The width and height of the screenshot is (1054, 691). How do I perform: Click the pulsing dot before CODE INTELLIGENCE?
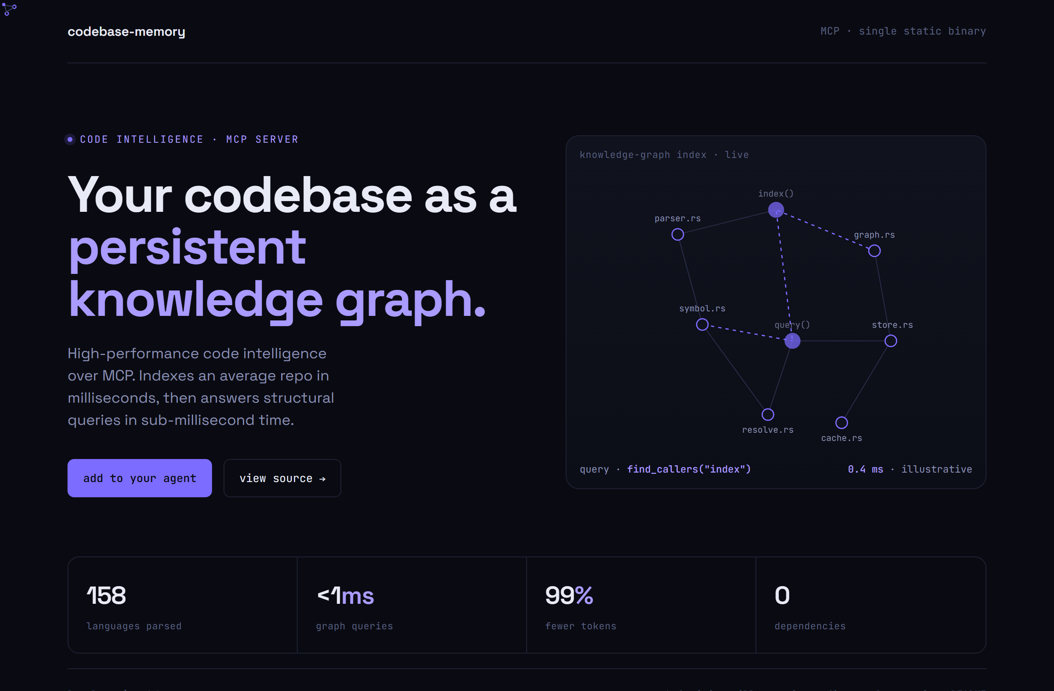point(70,139)
